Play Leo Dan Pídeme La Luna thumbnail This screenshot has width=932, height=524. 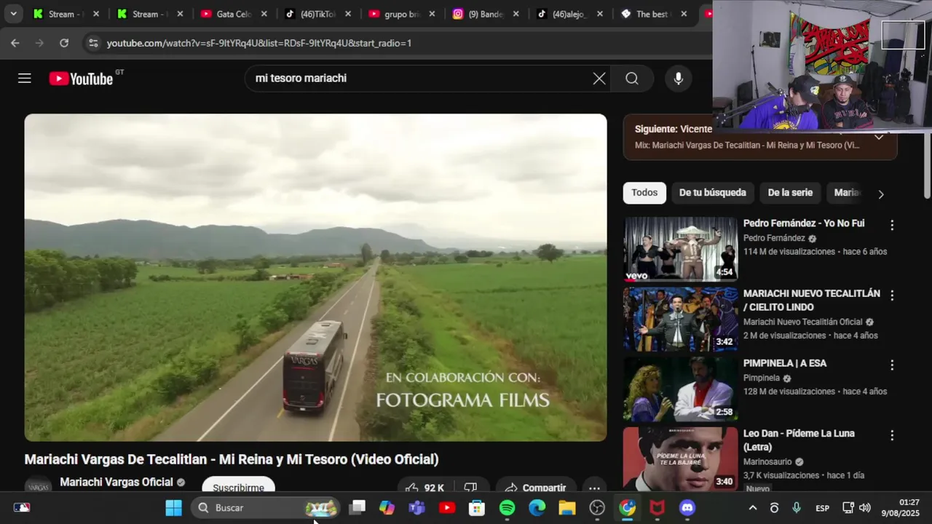tap(680, 458)
